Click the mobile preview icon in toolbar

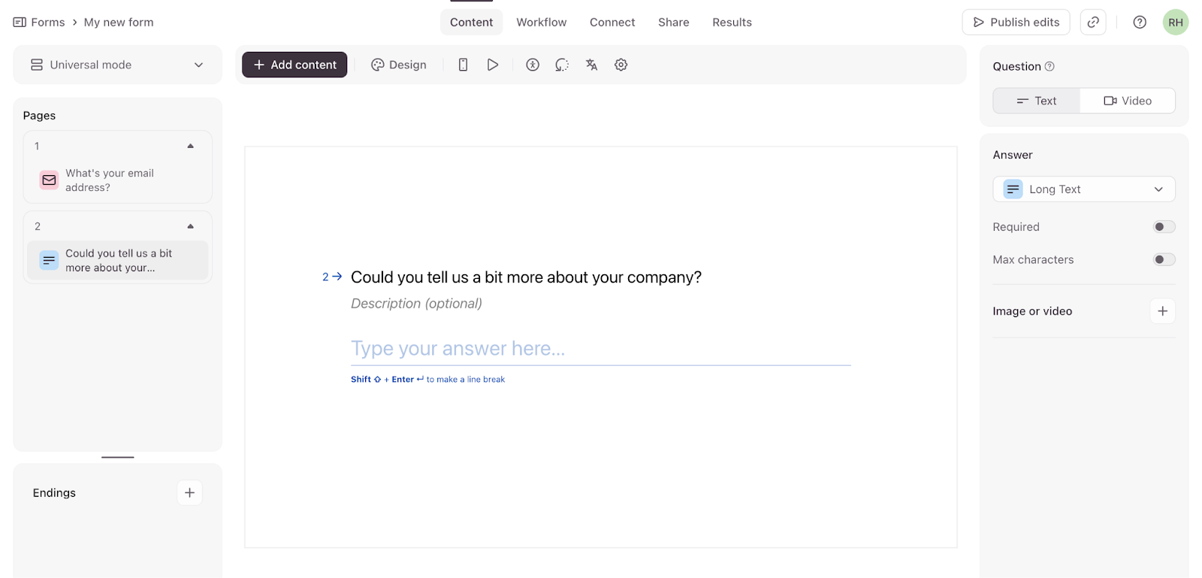coord(463,65)
